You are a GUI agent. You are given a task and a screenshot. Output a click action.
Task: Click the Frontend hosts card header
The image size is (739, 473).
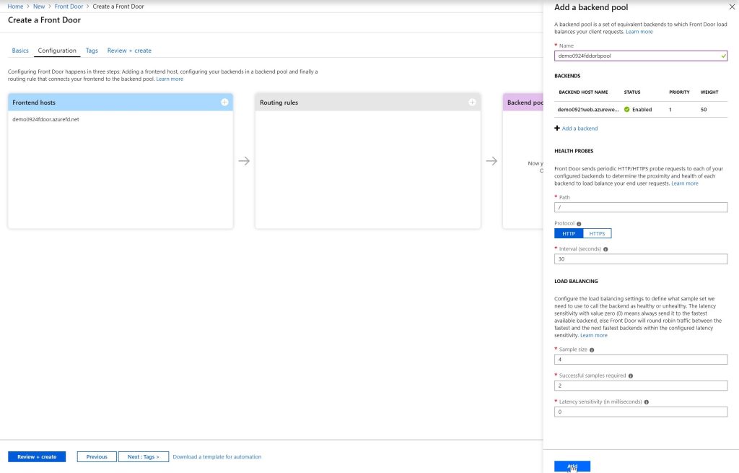pos(121,103)
